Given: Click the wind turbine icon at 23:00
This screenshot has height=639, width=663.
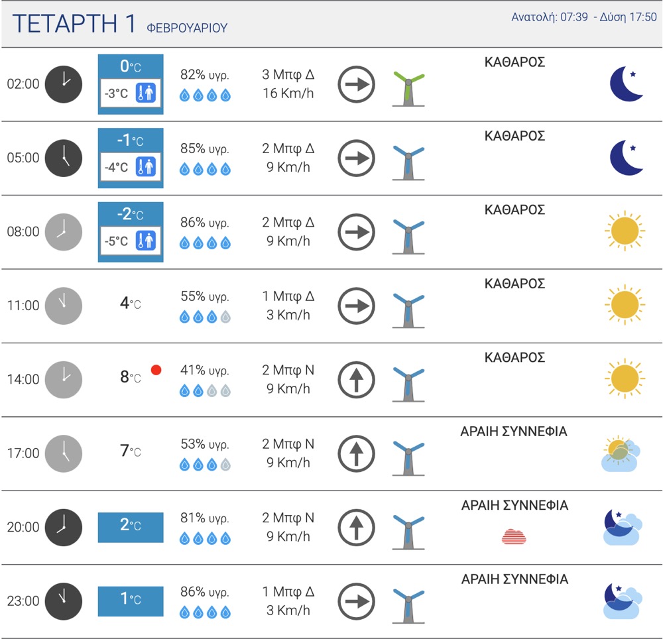Looking at the screenshot, I should click(408, 606).
